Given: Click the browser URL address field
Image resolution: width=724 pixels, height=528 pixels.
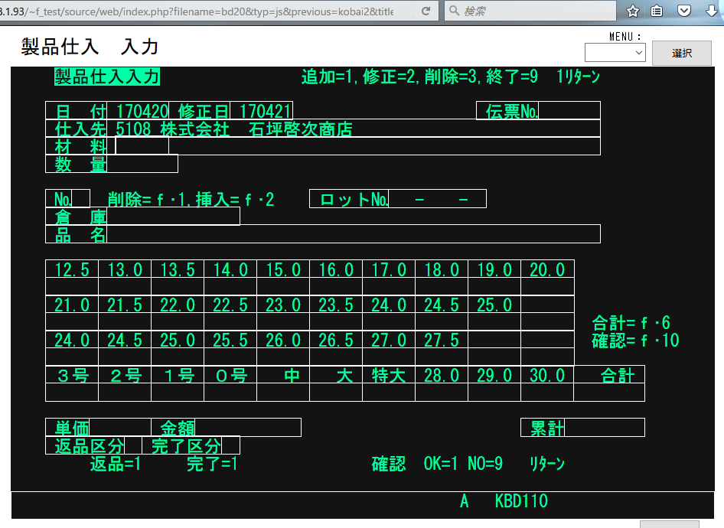Looking at the screenshot, I should pyautogui.click(x=207, y=11).
